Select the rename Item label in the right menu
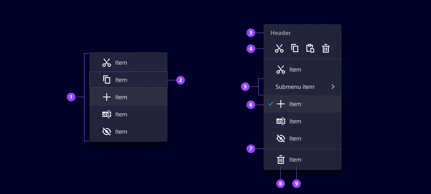Screen dimensions: 431x194 point(295,121)
